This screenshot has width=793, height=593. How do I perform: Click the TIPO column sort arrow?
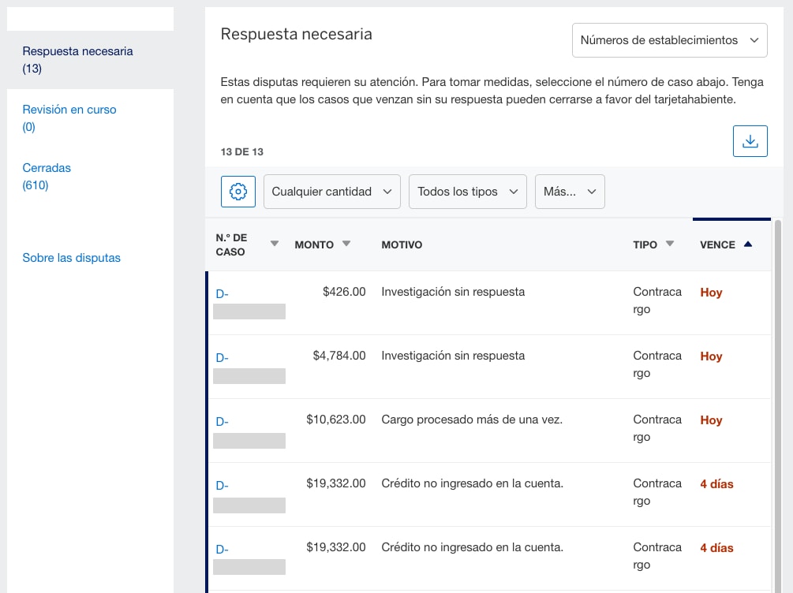pos(670,244)
